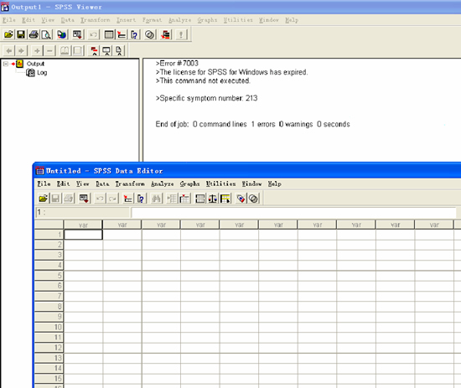Viewport: 461px width, 388px height.
Task: Click Go to Data grid icon in Viewer
Action: click(109, 34)
